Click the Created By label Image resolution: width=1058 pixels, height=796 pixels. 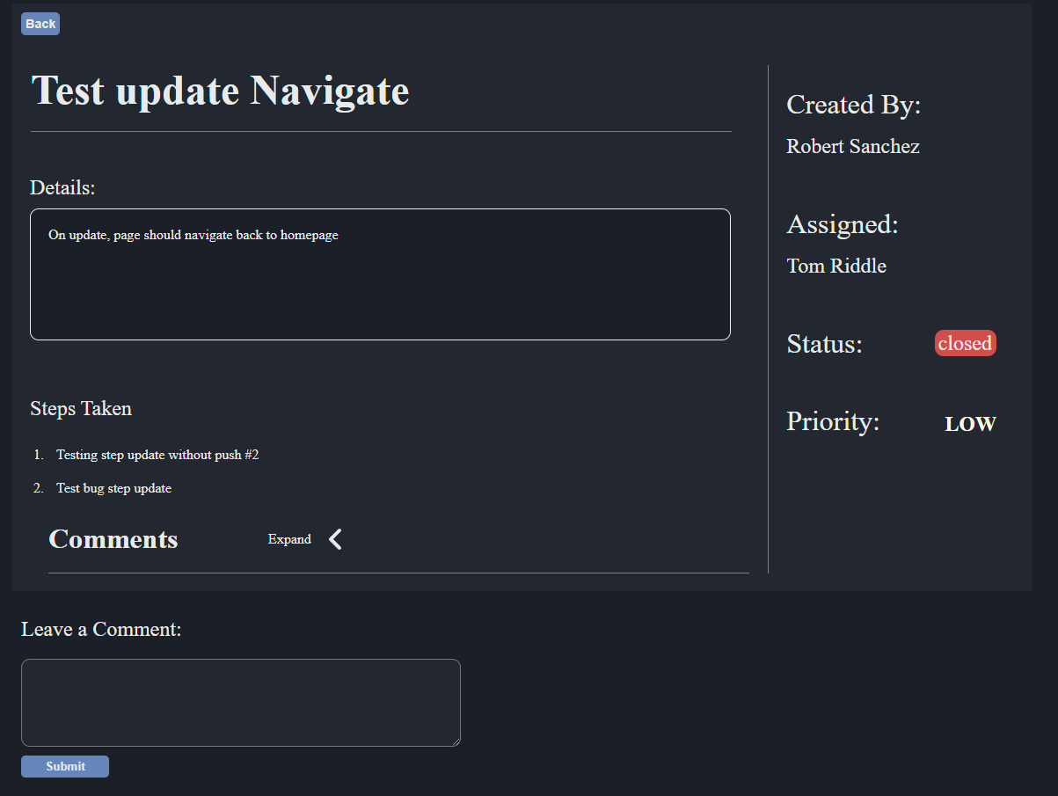click(853, 105)
